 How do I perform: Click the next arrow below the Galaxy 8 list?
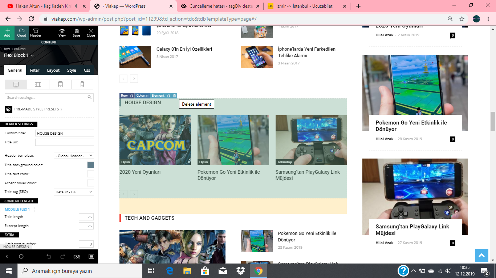click(134, 79)
